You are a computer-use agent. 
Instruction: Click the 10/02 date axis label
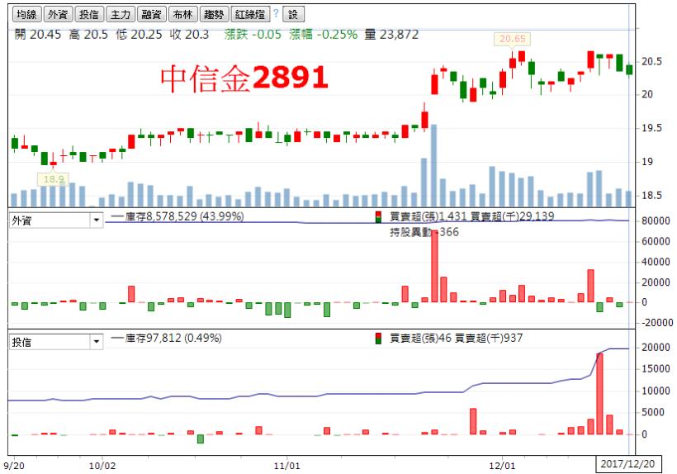[x=102, y=466]
